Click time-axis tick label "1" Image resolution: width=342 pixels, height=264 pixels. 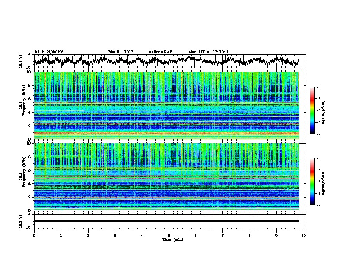coord(61,236)
